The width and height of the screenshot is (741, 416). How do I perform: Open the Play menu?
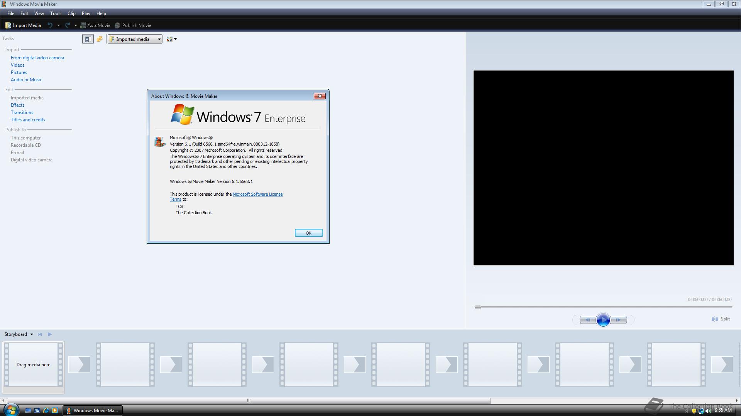(x=86, y=13)
